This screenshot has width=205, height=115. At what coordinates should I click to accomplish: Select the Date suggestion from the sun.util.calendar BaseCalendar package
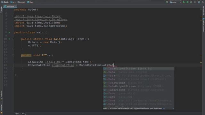tap(139, 101)
